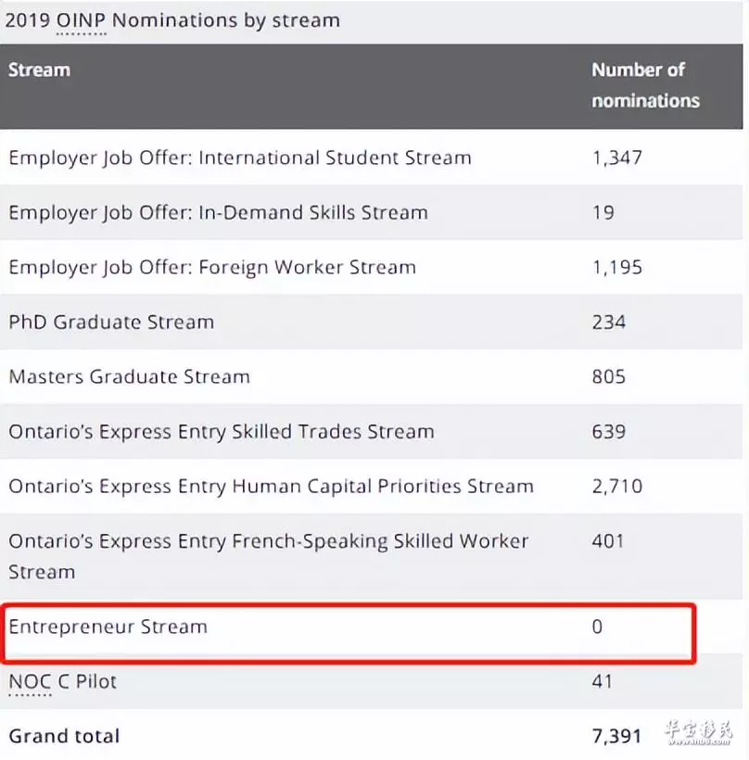The height and width of the screenshot is (760, 749).
Task: Click the Stream column header
Action: (39, 70)
